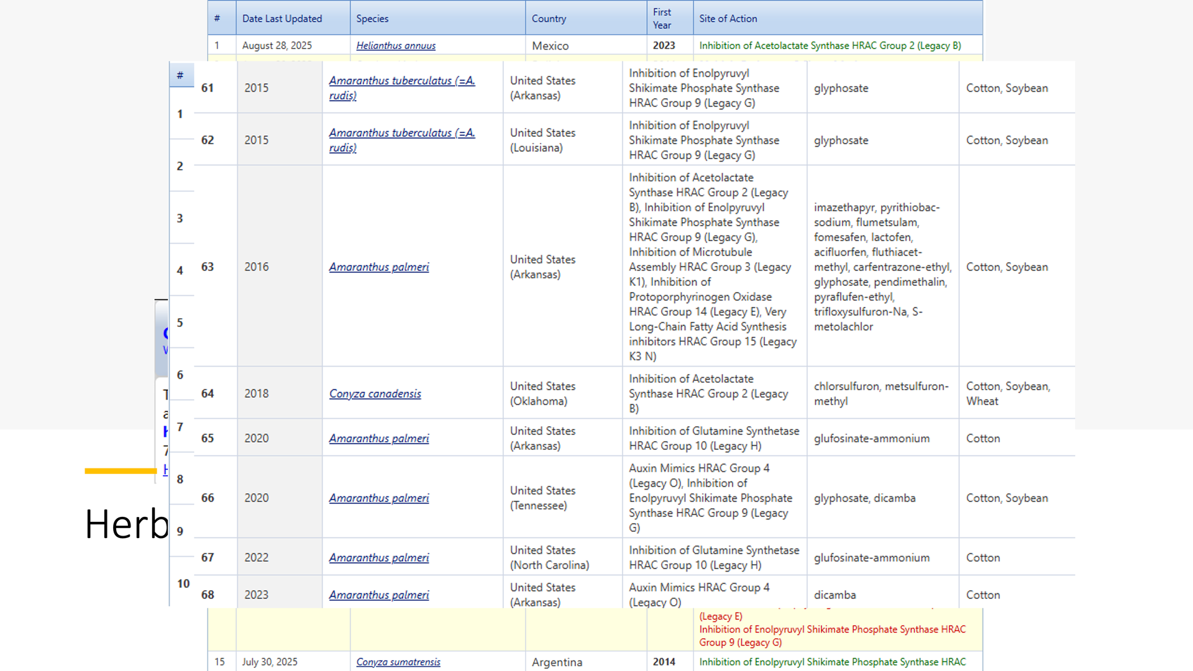Image resolution: width=1193 pixels, height=671 pixels.
Task: Open Conyza canadensis link in row 64
Action: coord(375,394)
